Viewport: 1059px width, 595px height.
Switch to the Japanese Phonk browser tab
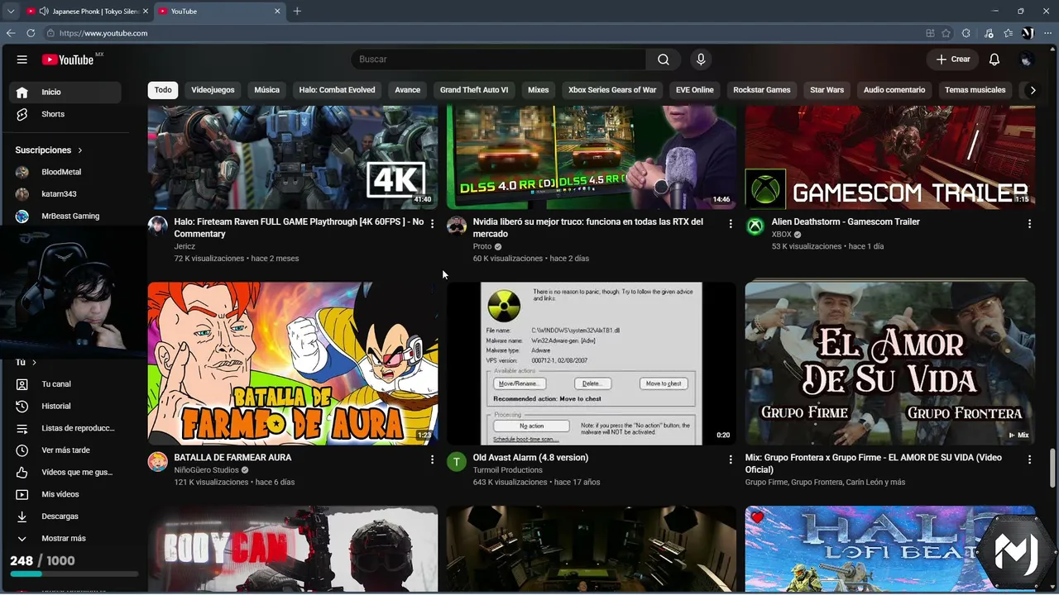(87, 12)
